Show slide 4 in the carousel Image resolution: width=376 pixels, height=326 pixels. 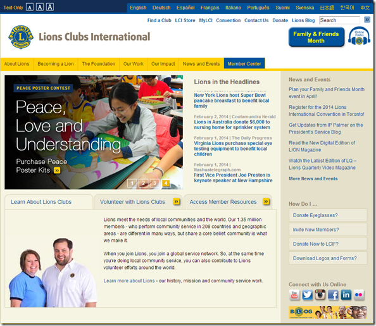tap(166, 183)
